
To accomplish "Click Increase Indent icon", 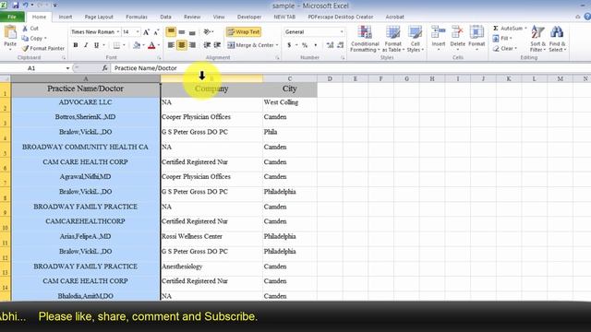I will tap(217, 45).
